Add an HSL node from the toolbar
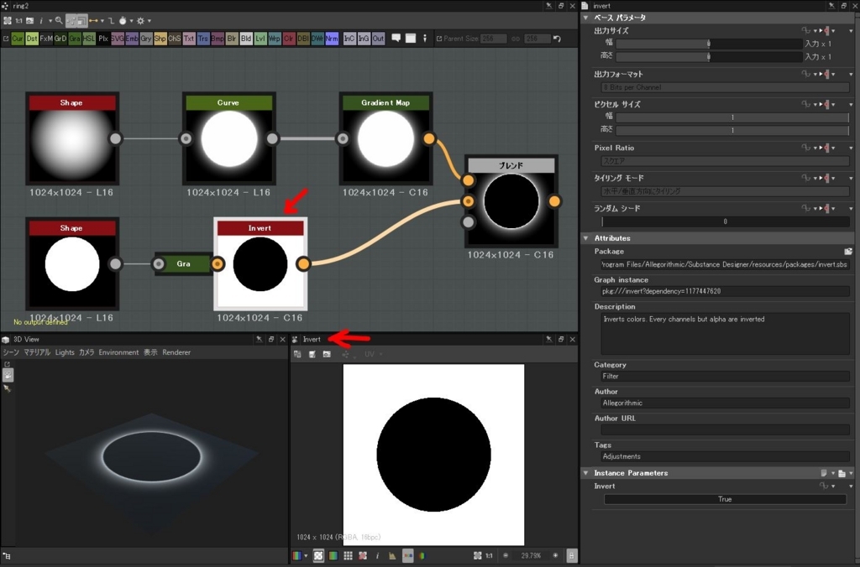The width and height of the screenshot is (860, 567). coord(89,39)
